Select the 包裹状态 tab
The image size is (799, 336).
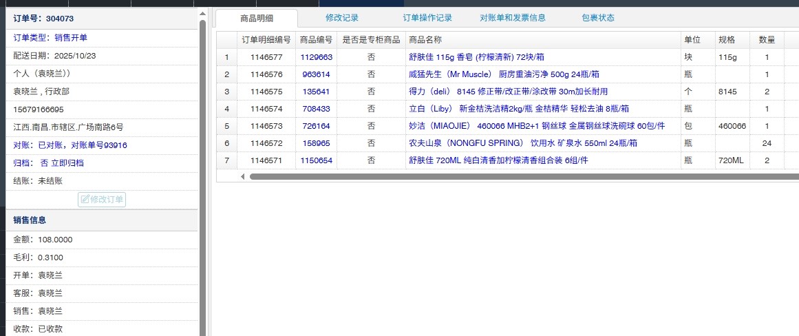597,18
